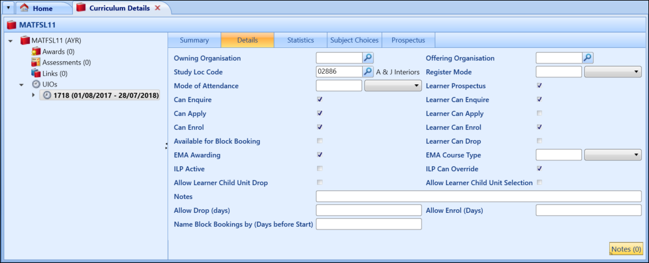Click the Links blue books icon
This screenshot has height=263, width=649.
click(x=36, y=73)
